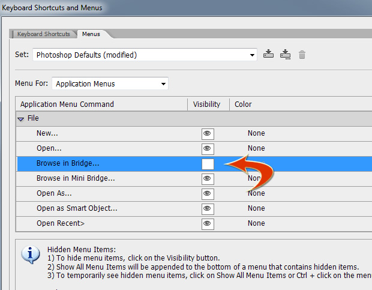Create new set based on current menus icon

[x=285, y=55]
